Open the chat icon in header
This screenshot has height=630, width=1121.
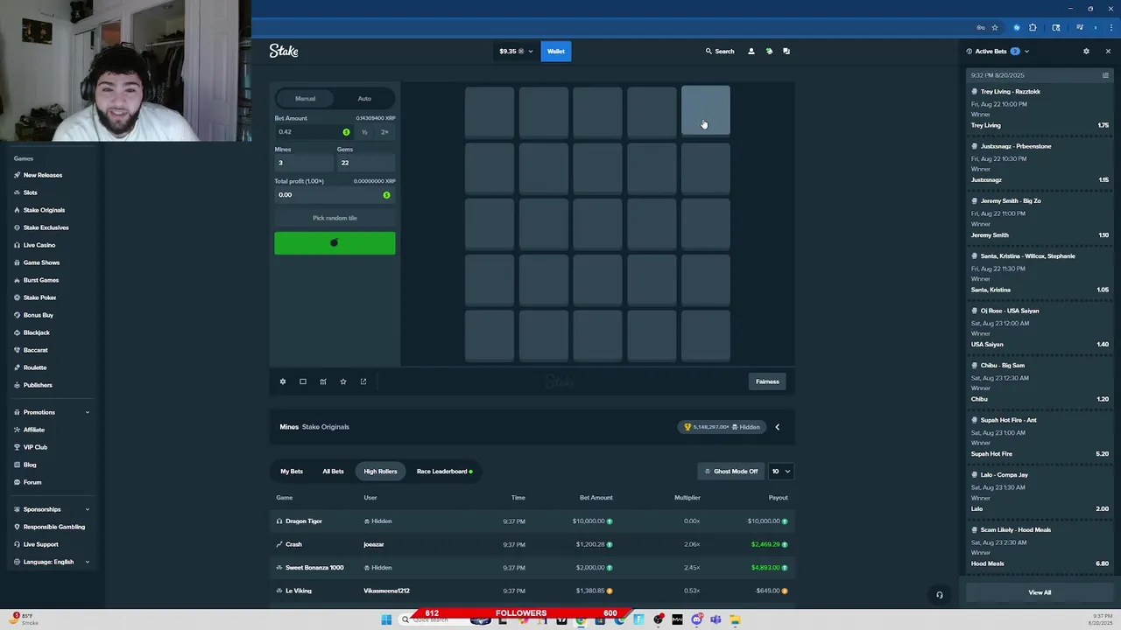pyautogui.click(x=786, y=52)
